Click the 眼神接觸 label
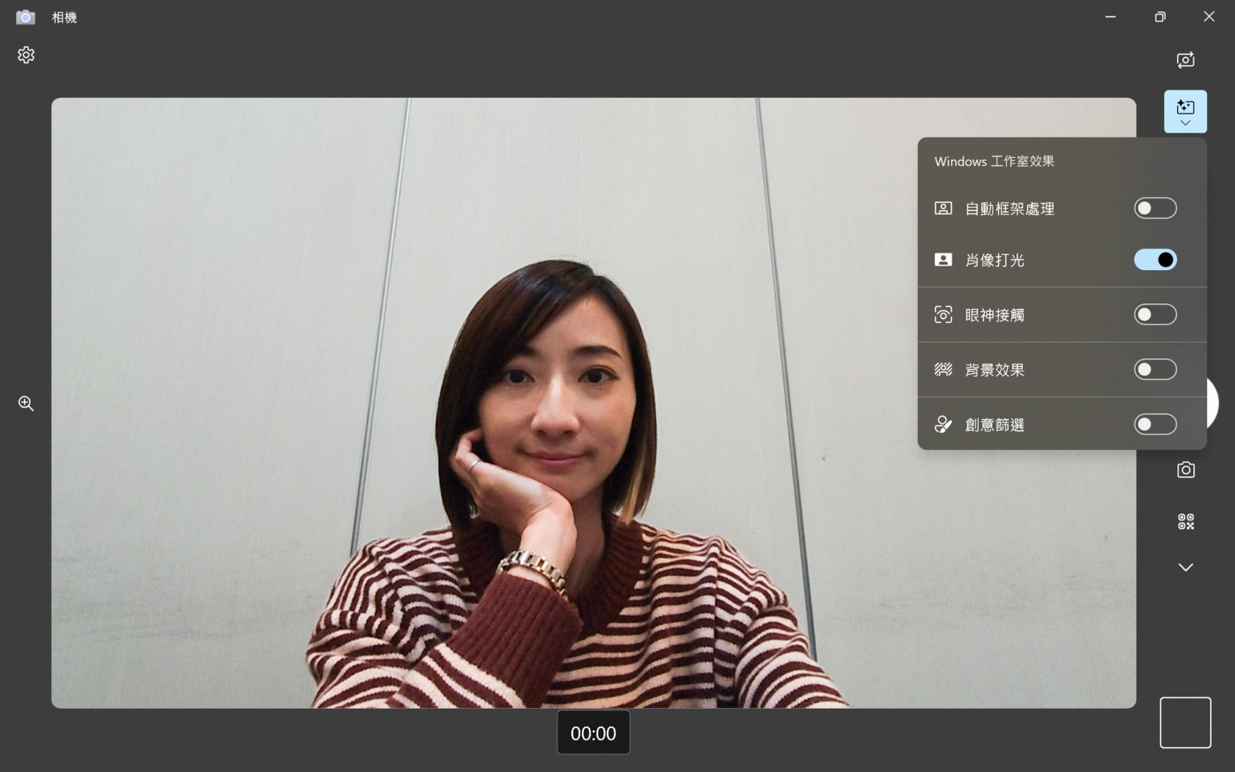 (995, 315)
